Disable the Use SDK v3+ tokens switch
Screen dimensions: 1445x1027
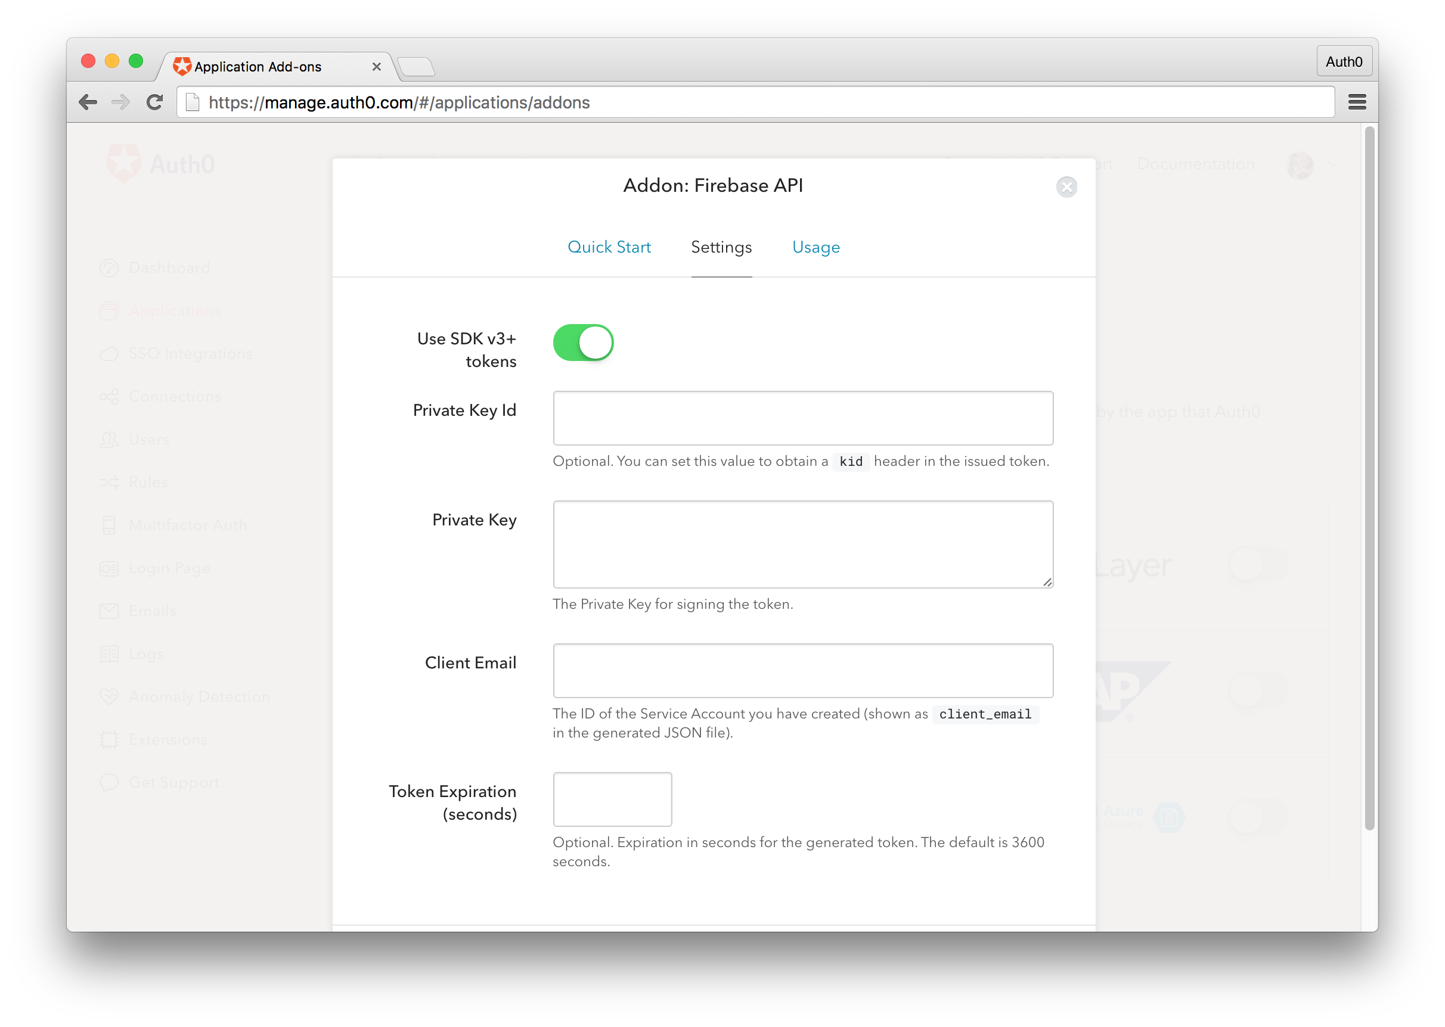pos(582,343)
